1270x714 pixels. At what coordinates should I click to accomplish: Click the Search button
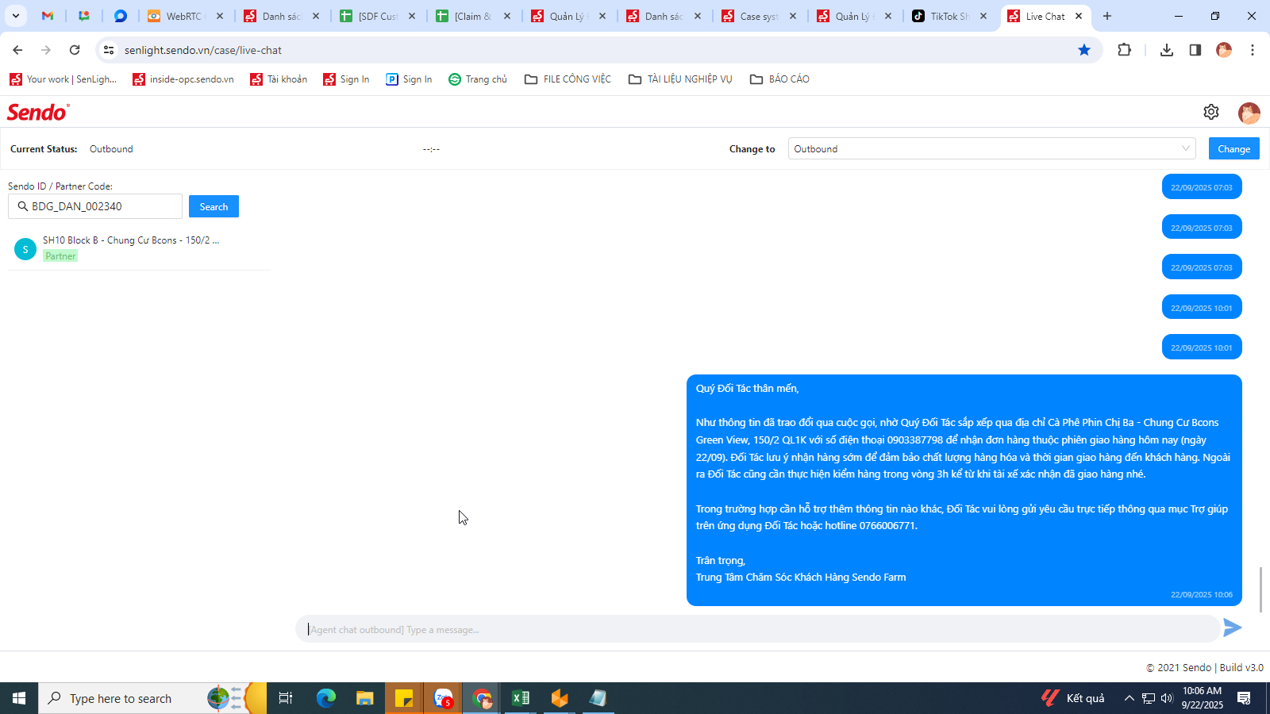coord(214,206)
